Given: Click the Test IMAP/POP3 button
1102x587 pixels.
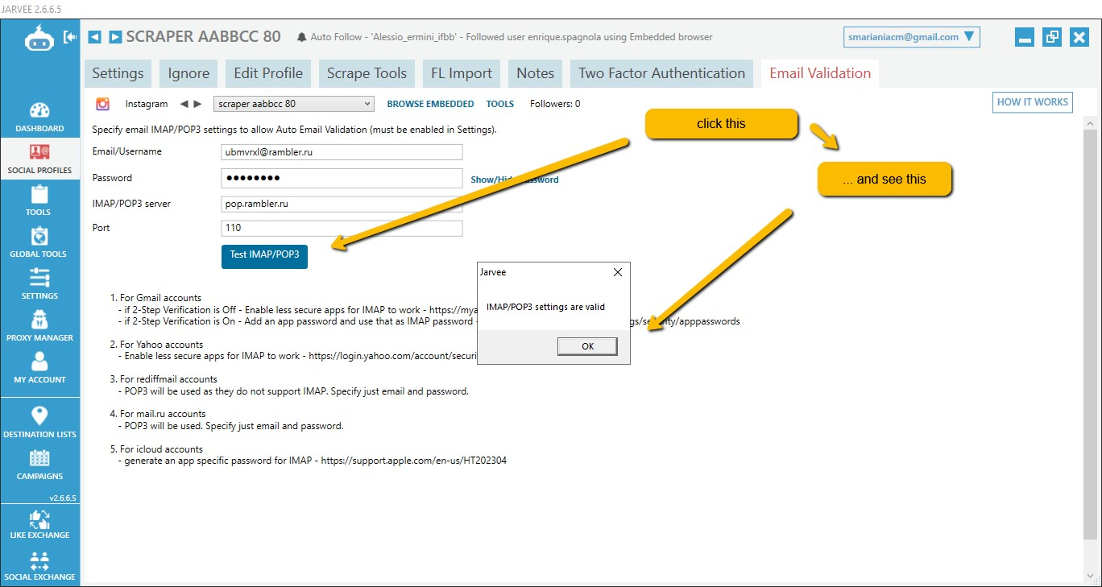Looking at the screenshot, I should [x=264, y=254].
